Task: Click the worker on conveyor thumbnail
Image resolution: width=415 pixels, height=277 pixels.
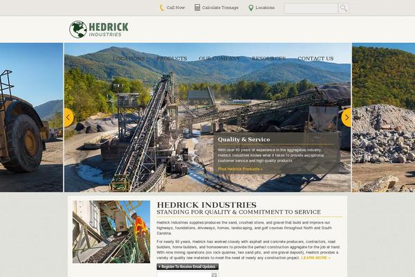Action: (111, 232)
